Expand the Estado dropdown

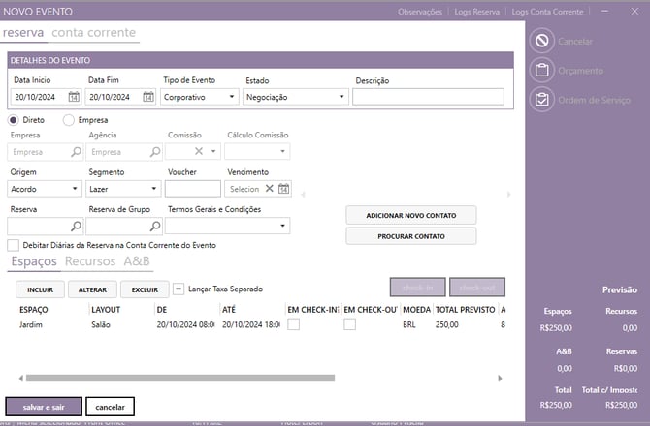click(x=341, y=97)
